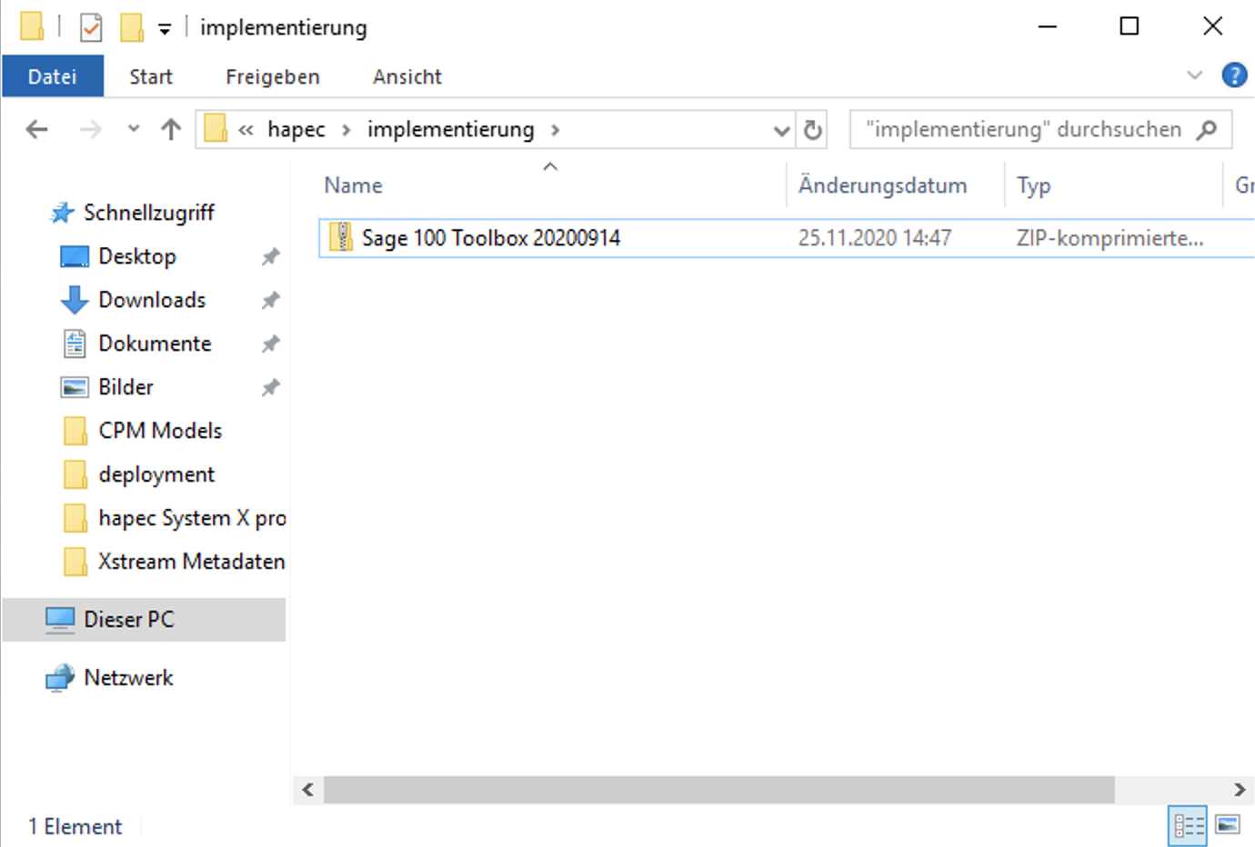The width and height of the screenshot is (1255, 847).
Task: Sort by the Änderungsdatum column header
Action: pos(882,185)
